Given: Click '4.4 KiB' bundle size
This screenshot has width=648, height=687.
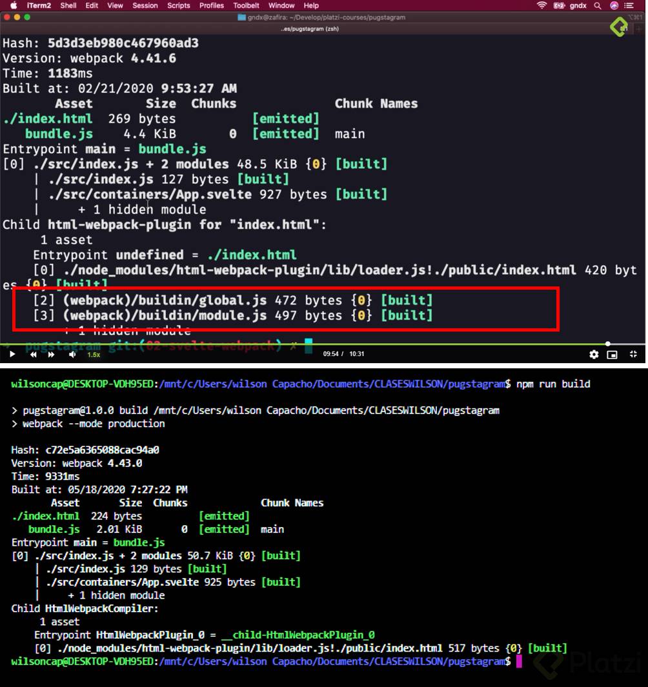Looking at the screenshot, I should [x=150, y=134].
